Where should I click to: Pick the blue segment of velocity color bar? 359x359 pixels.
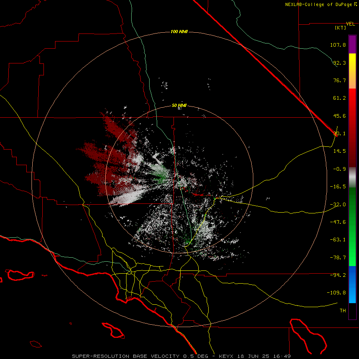tap(352, 284)
